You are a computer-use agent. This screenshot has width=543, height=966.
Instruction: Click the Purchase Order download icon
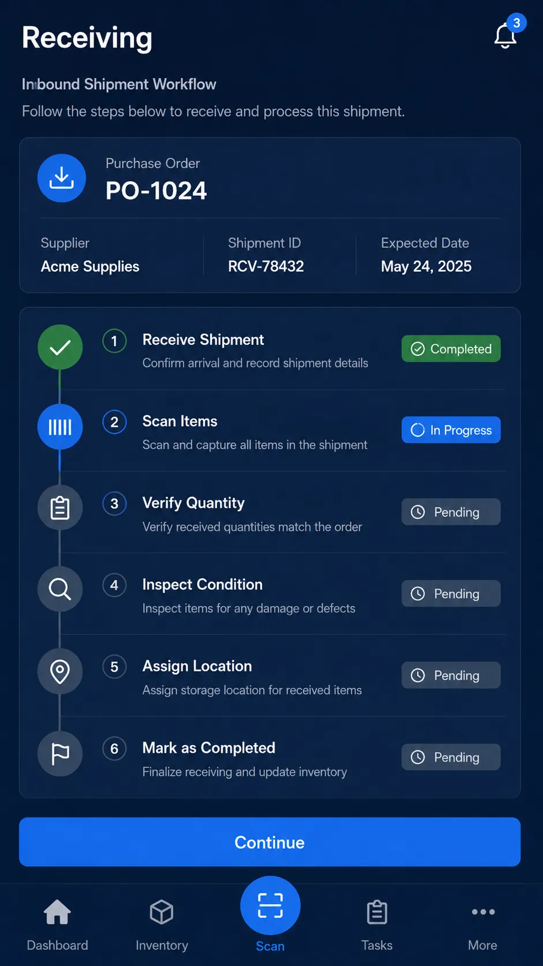click(62, 178)
